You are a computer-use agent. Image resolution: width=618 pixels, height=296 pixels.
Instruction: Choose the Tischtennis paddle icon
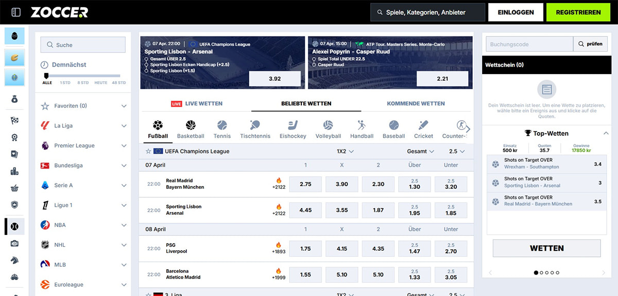[x=255, y=125]
